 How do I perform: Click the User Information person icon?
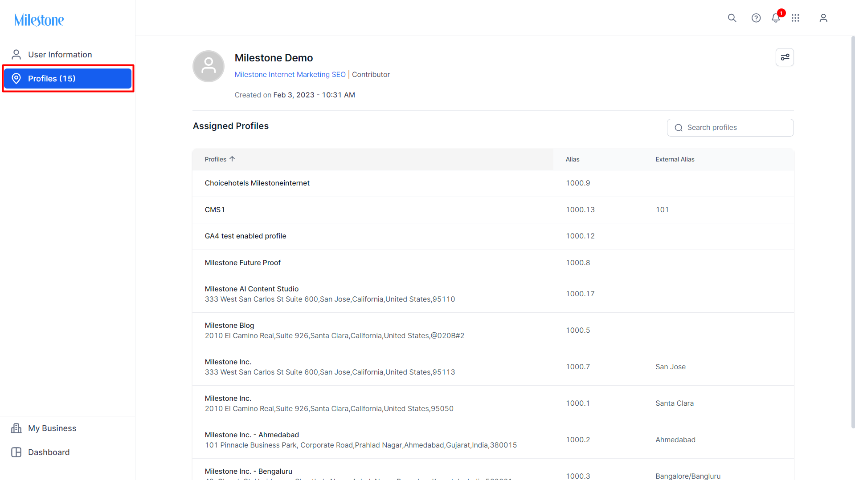pos(16,55)
